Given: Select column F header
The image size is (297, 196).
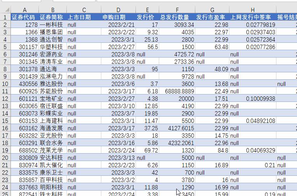Looking at the screenshot, I should (x=177, y=10).
